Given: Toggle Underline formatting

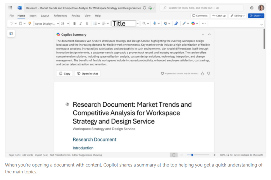Looking at the screenshot, I should click(x=87, y=23).
